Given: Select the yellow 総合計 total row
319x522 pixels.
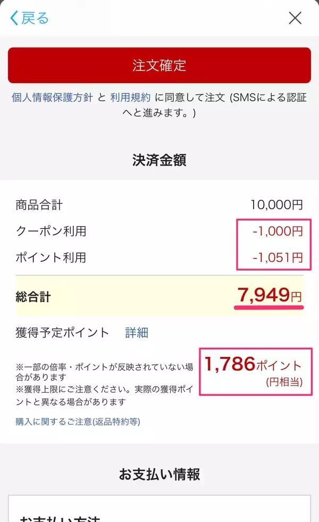Looking at the screenshot, I should [x=159, y=295].
